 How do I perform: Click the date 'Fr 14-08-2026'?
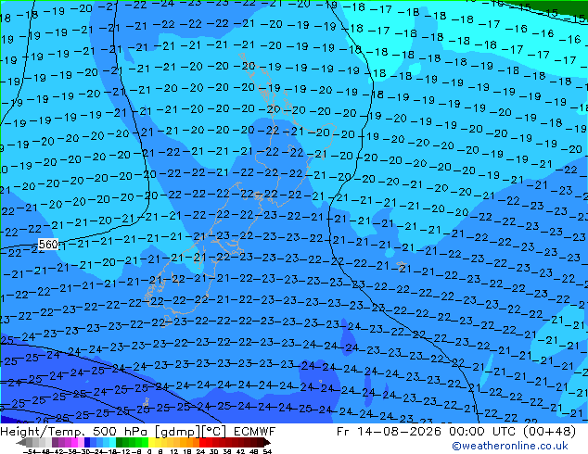tap(389, 432)
